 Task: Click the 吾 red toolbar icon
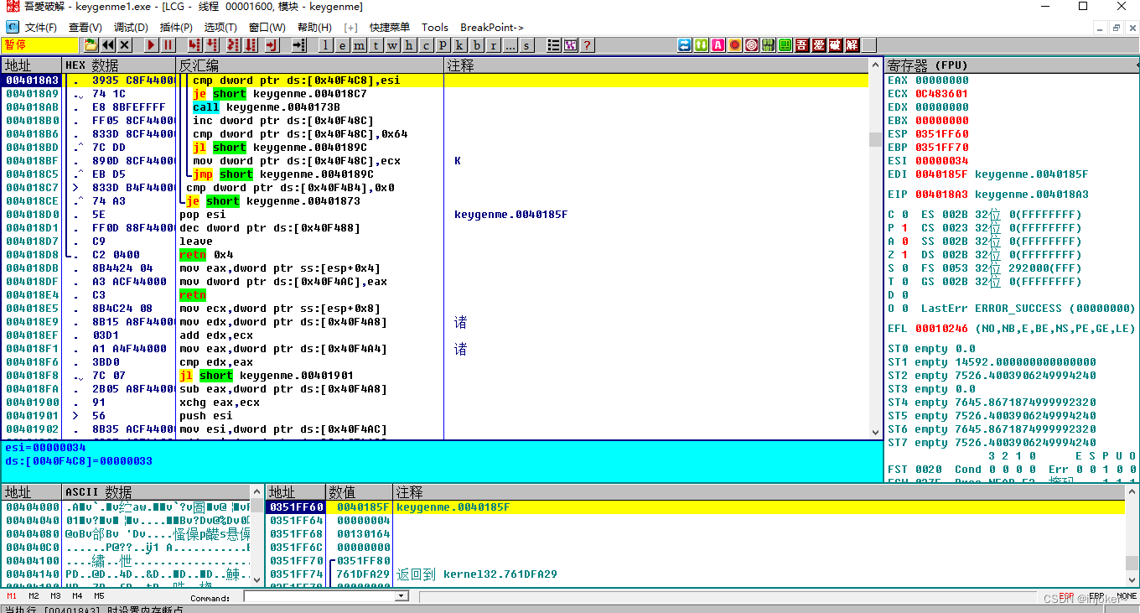(x=802, y=45)
